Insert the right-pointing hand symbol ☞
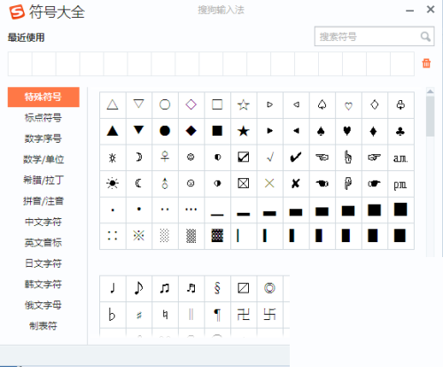The height and width of the screenshot is (367, 443). [374, 157]
